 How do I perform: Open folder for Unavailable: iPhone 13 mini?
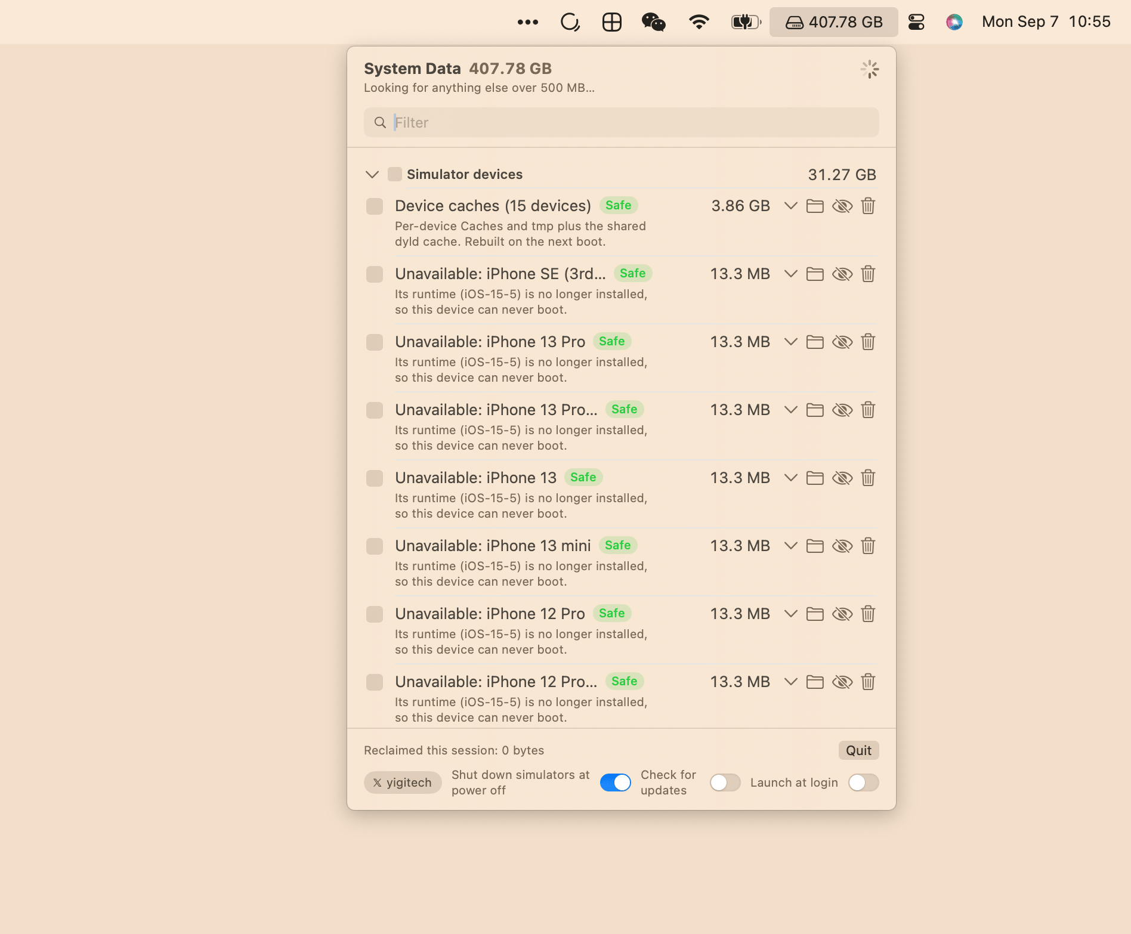[815, 546]
